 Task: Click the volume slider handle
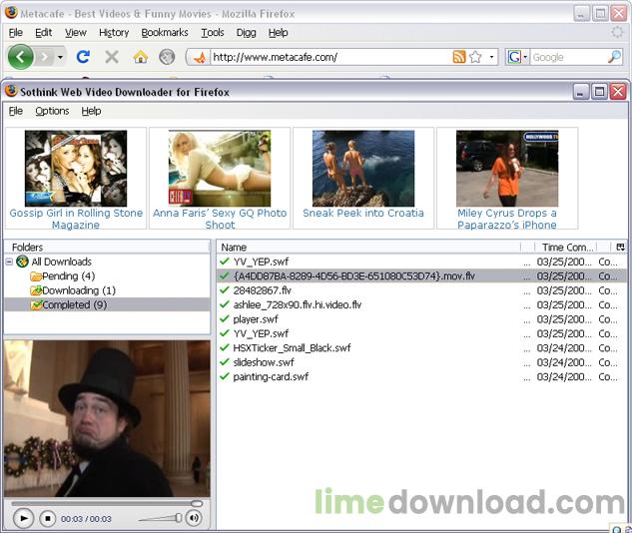[x=178, y=518]
